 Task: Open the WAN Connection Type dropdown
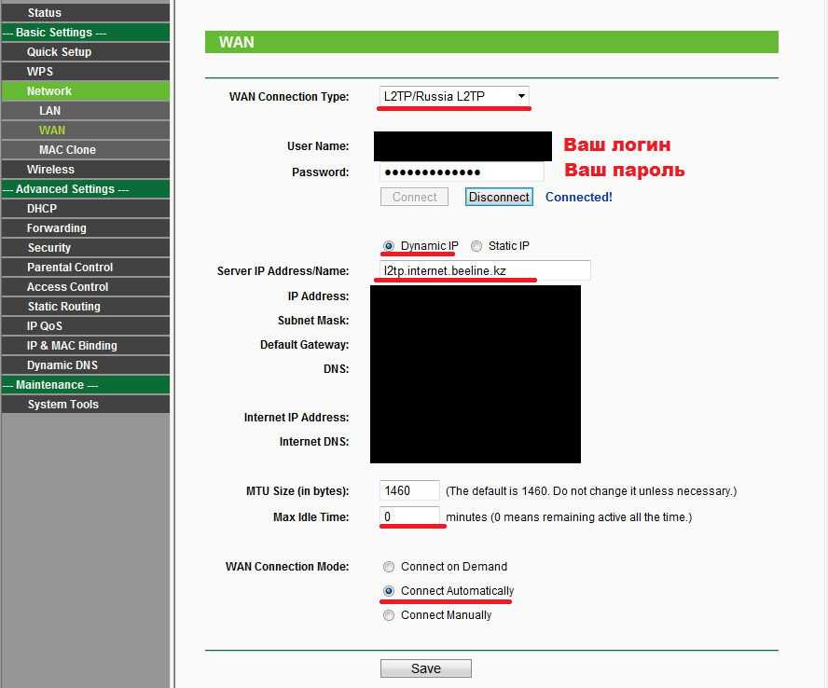click(453, 96)
